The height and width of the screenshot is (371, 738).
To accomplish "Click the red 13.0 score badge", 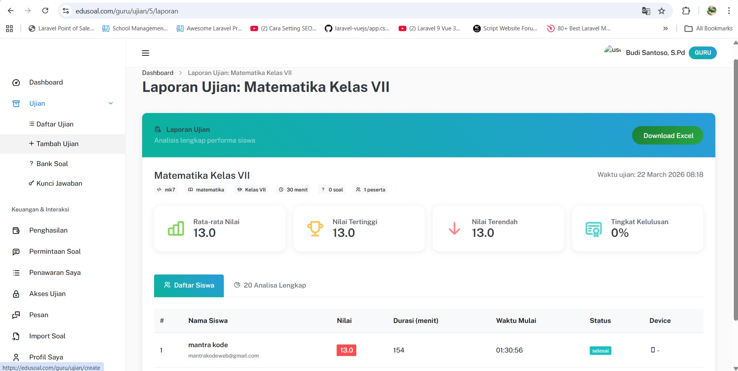I will point(346,350).
